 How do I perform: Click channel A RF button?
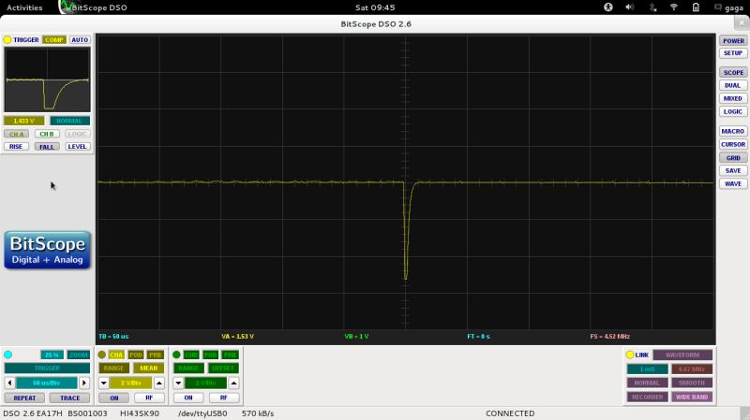click(149, 398)
